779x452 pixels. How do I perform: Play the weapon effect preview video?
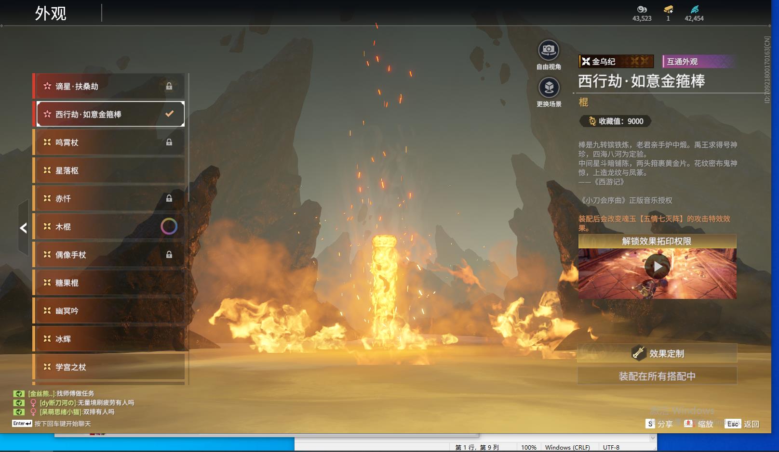[657, 266]
